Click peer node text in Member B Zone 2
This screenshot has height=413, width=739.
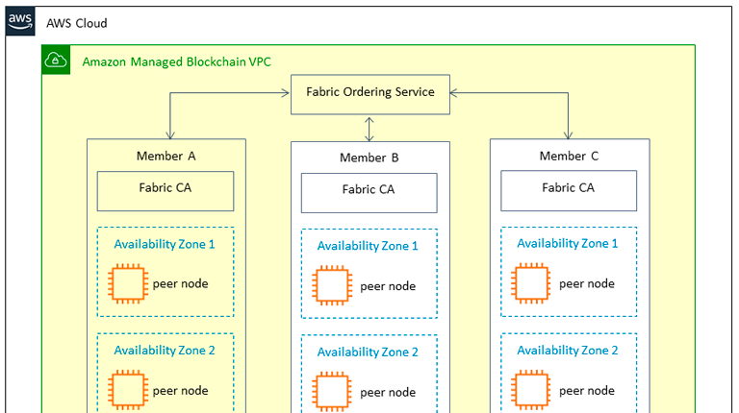388,392
